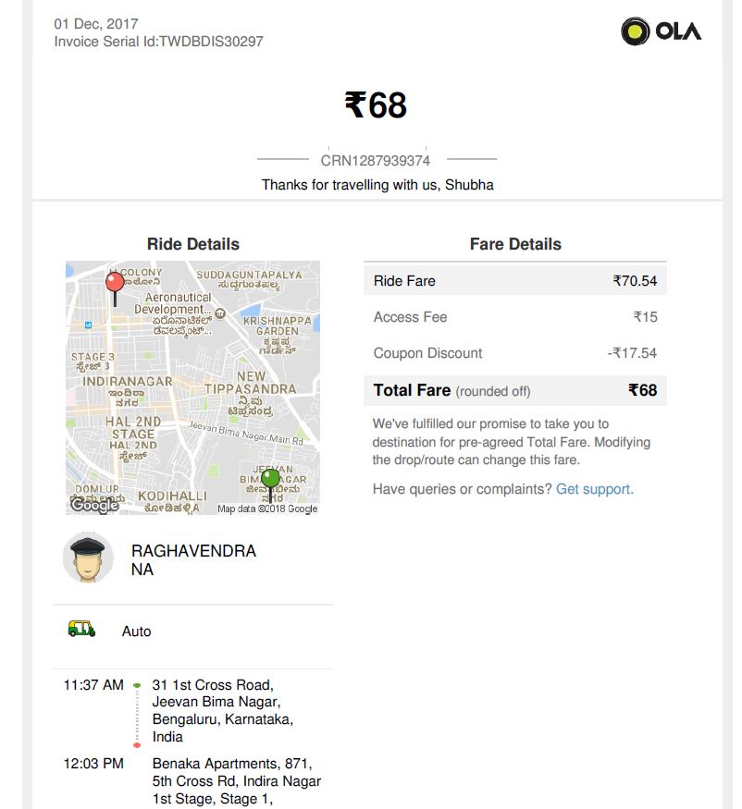Click the ₹68 total amount heading
Screen dimensions: 742x809
tap(376, 105)
